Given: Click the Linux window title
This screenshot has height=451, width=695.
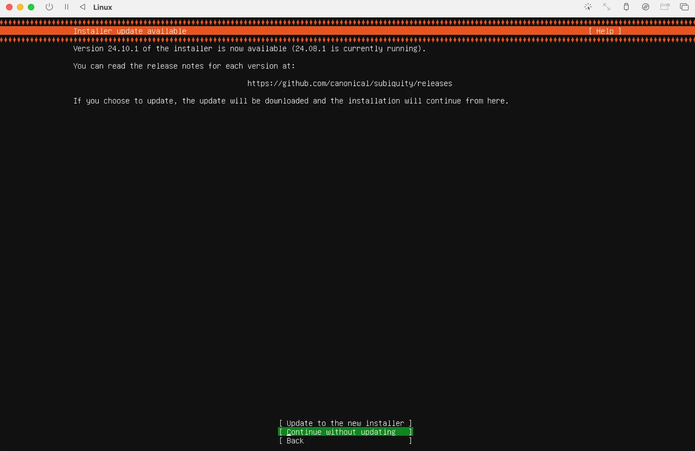Looking at the screenshot, I should click(102, 7).
